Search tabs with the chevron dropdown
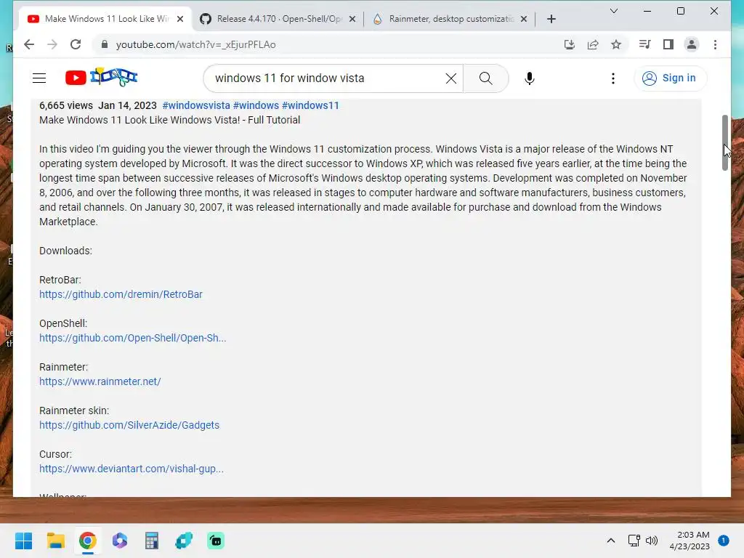Viewport: 744px width, 558px height. 613,11
